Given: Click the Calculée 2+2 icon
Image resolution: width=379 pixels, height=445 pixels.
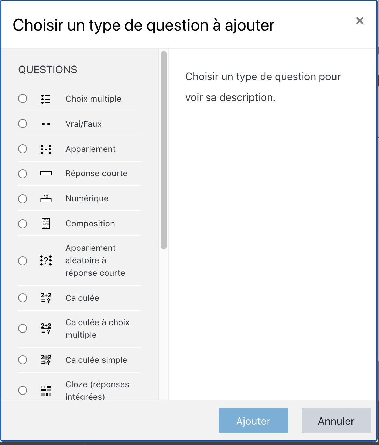Looking at the screenshot, I should point(46,298).
